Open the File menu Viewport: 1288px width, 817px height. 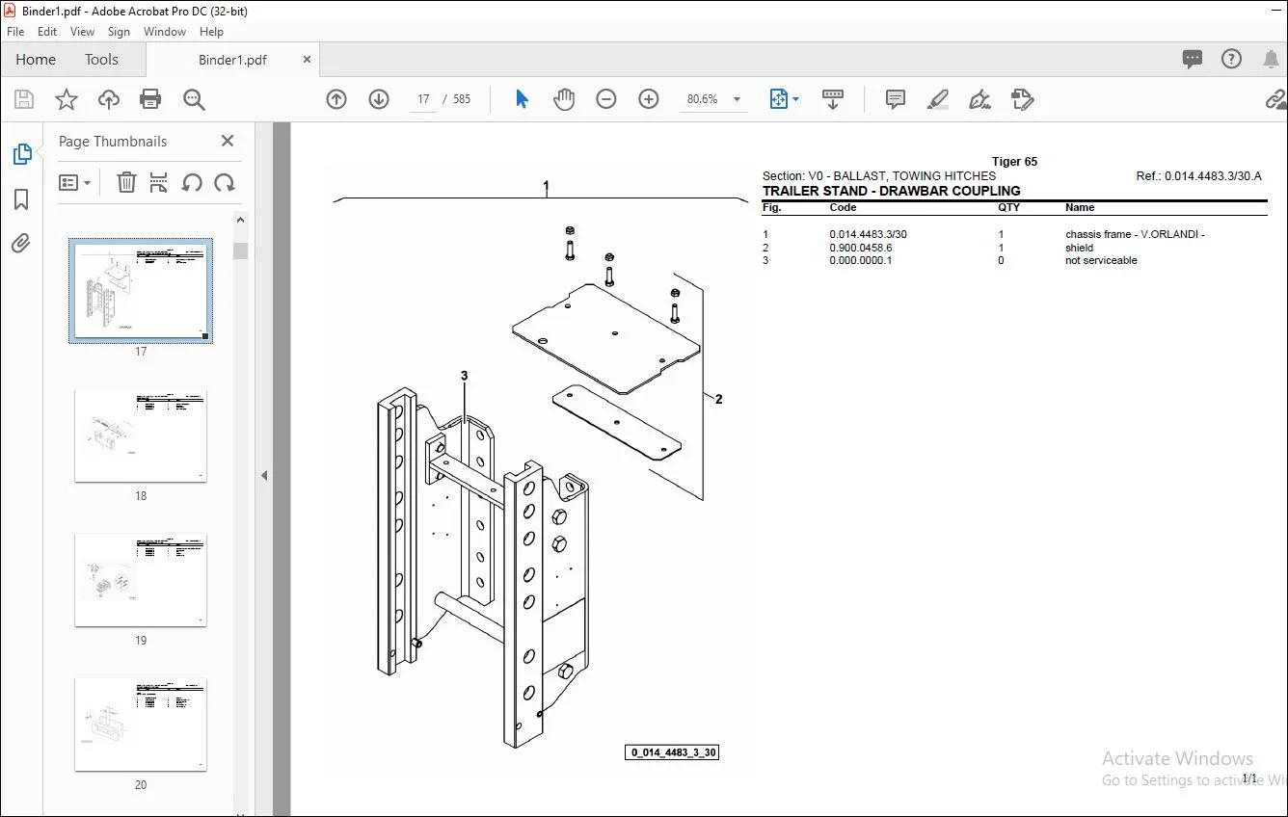coord(15,32)
